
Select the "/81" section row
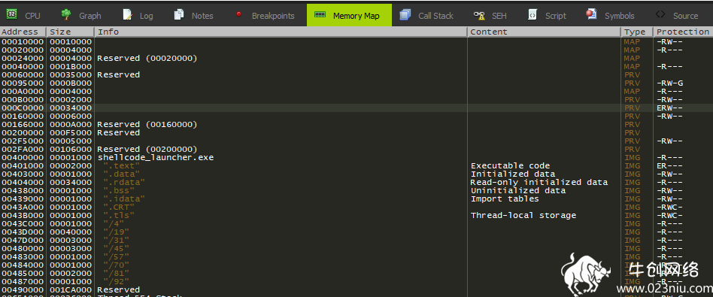pyautogui.click(x=356, y=273)
